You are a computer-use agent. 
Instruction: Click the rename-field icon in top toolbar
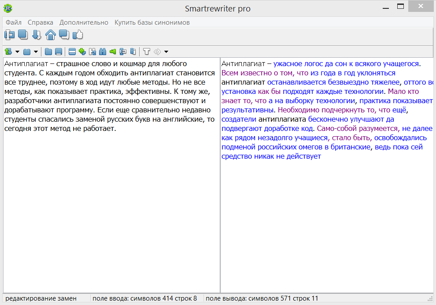9,35
